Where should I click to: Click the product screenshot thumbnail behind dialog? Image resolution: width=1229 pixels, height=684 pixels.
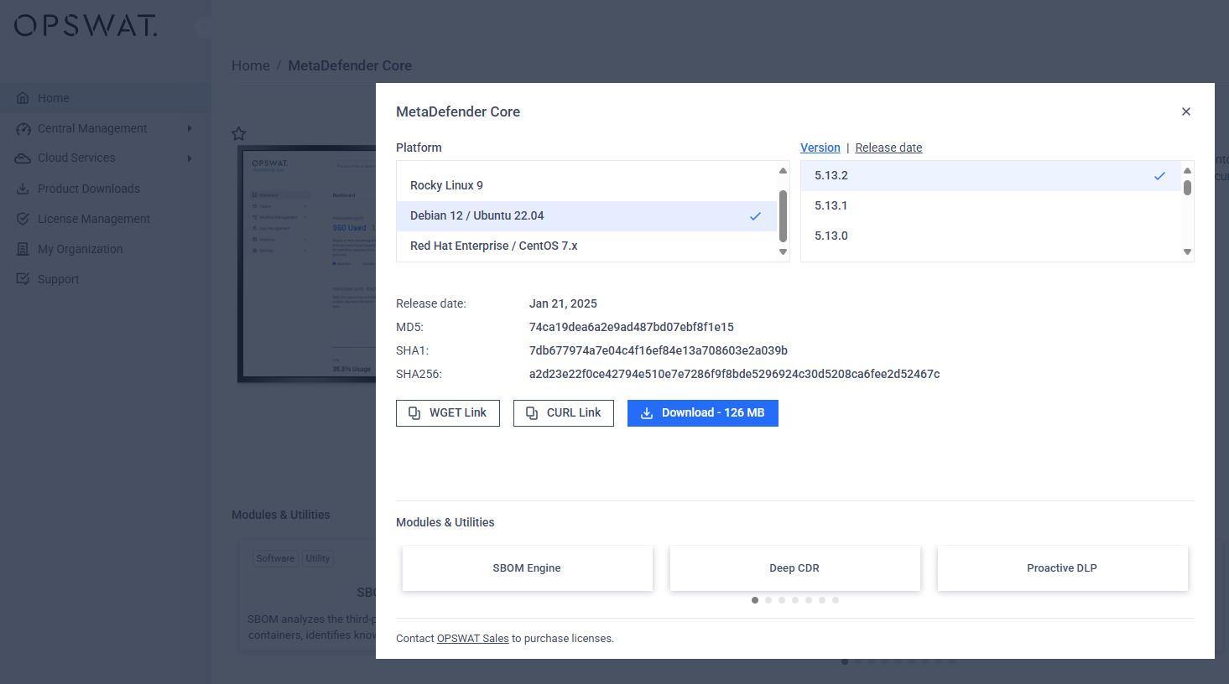(x=307, y=264)
